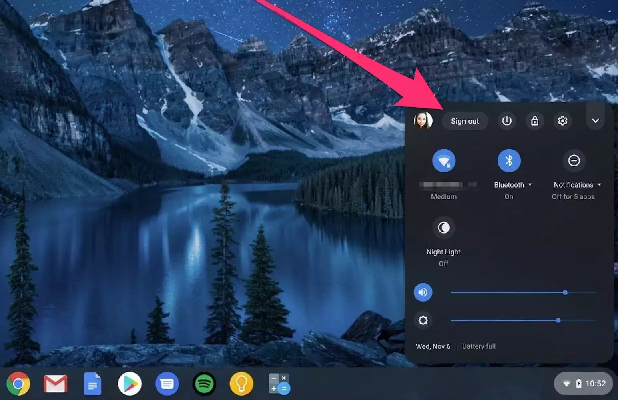Lock the screen with the padlock icon
Screen dimensions: 618x400
tap(535, 121)
